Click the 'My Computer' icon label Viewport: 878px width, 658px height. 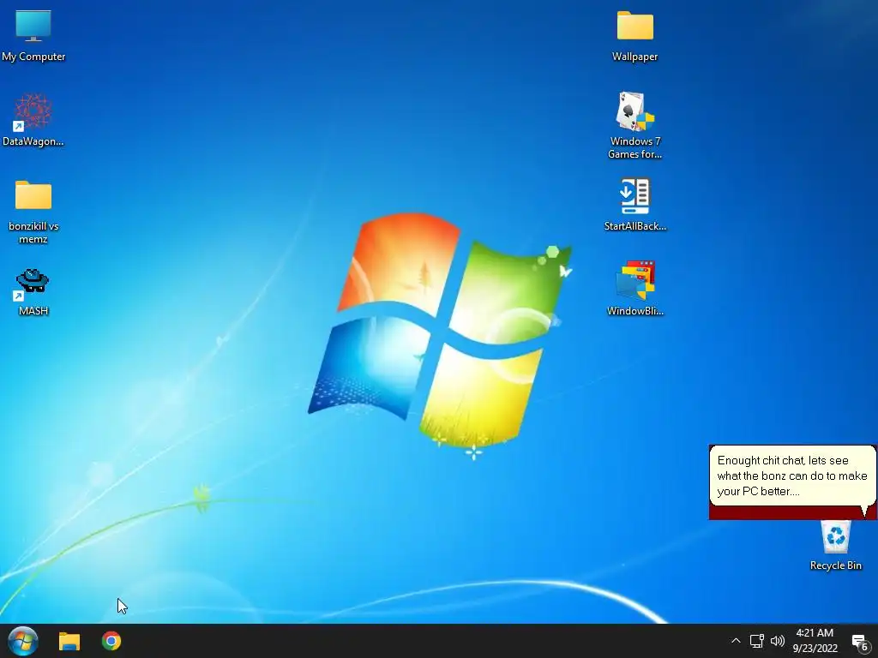click(x=33, y=57)
